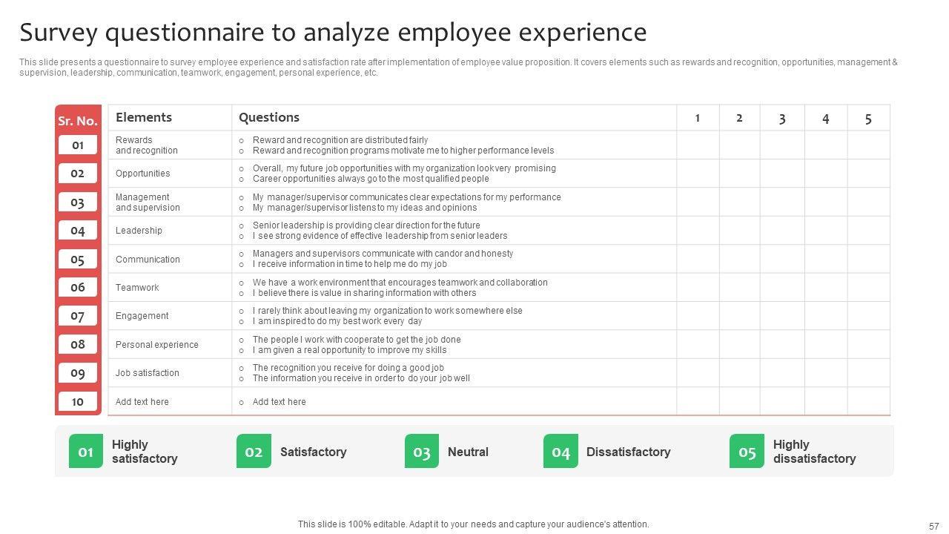Click the green 02 Satisfactory badge
The image size is (949, 534).
click(x=254, y=452)
